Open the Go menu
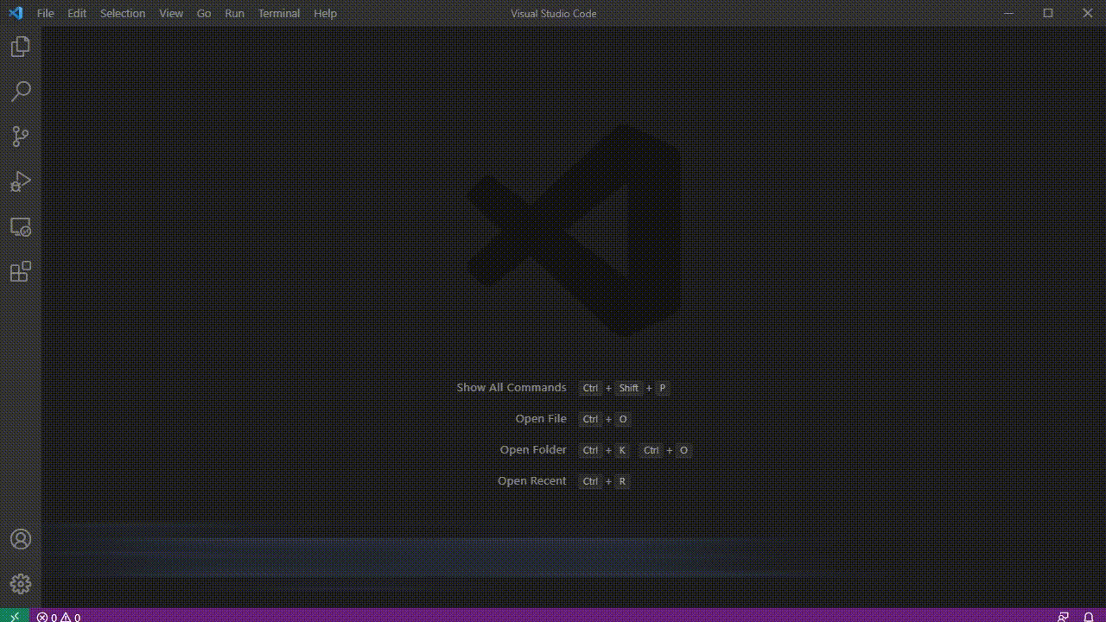The width and height of the screenshot is (1106, 622). point(204,13)
